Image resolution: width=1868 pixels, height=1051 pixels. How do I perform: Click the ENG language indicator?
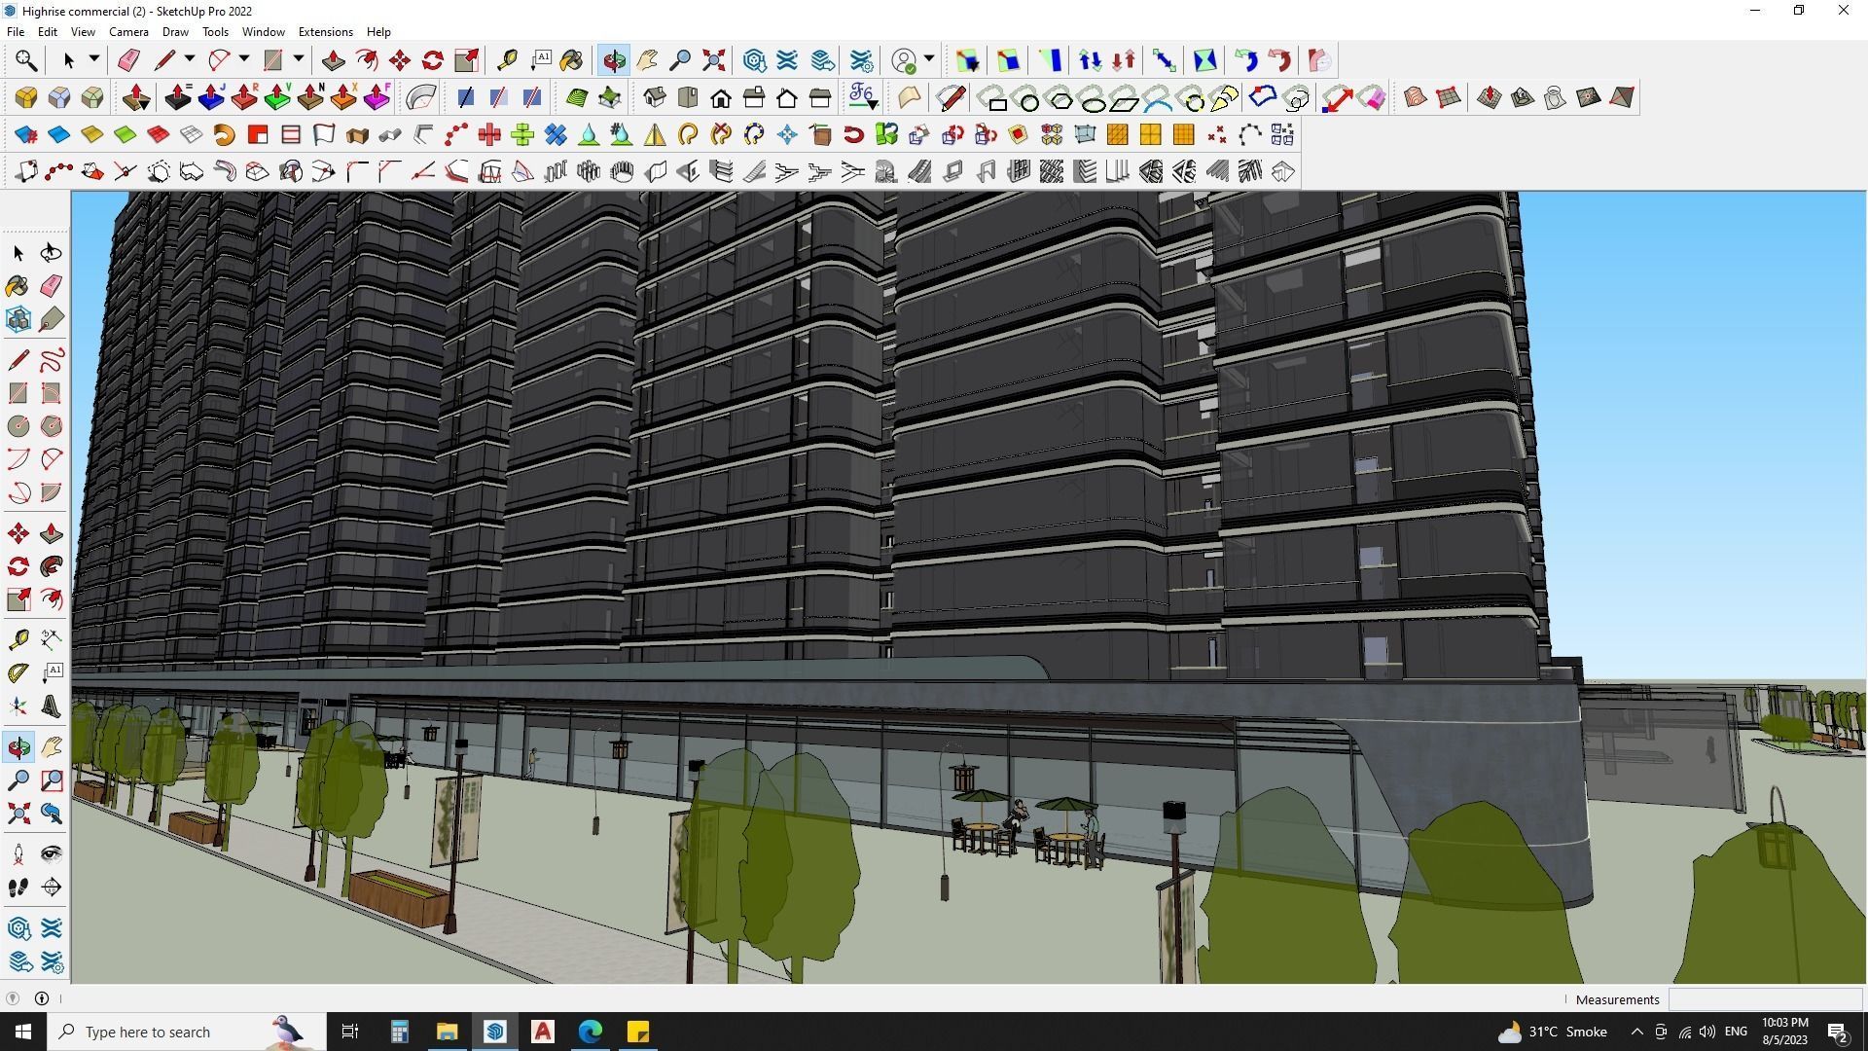coord(1735,1032)
